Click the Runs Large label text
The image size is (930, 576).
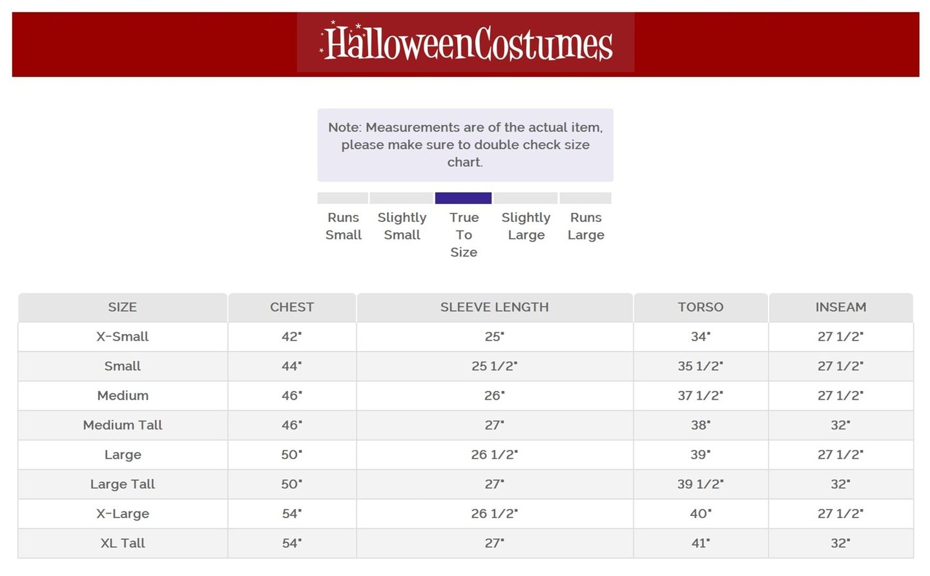click(x=586, y=226)
